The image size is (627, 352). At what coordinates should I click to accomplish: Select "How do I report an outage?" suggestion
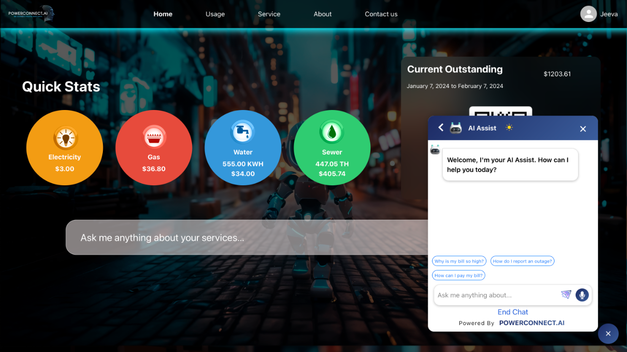522,261
